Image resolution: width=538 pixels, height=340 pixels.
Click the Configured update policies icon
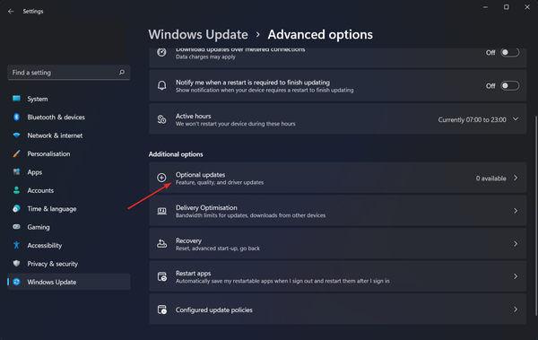pos(162,309)
